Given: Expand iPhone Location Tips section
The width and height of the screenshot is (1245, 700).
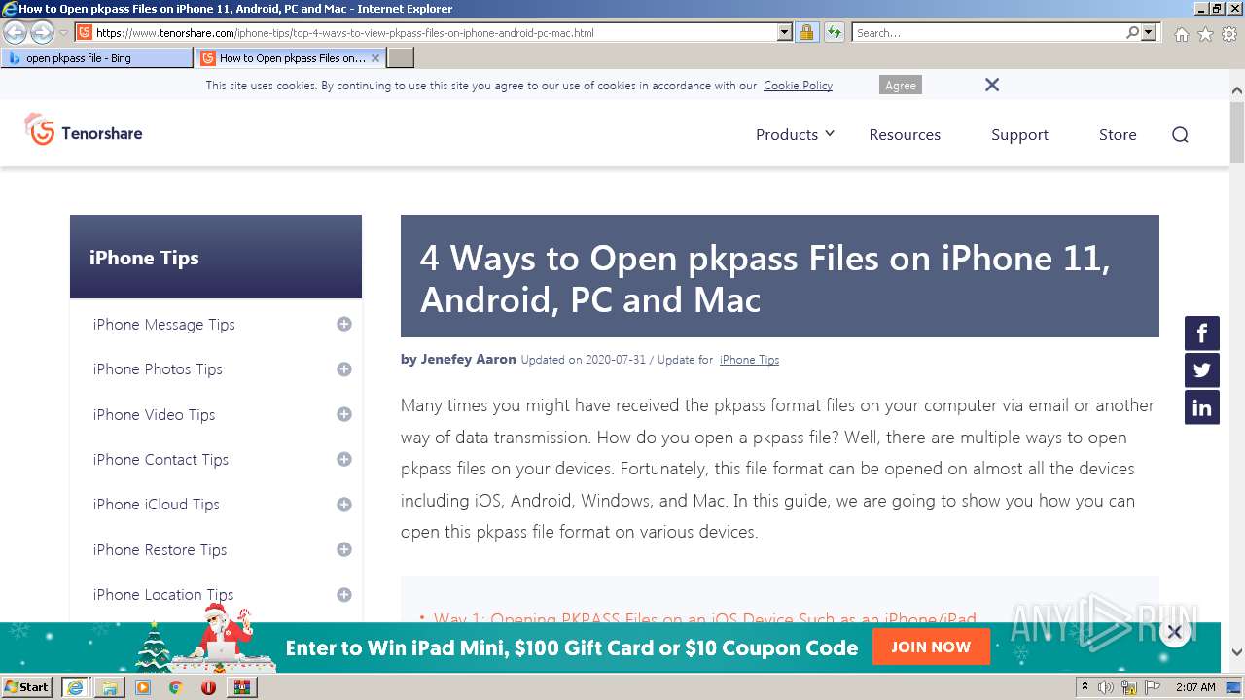Looking at the screenshot, I should [x=344, y=595].
